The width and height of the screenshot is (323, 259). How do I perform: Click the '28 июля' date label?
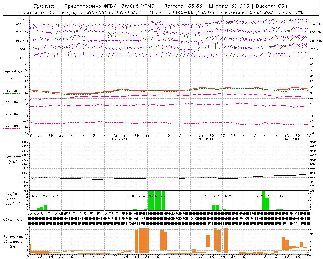pos(205,139)
